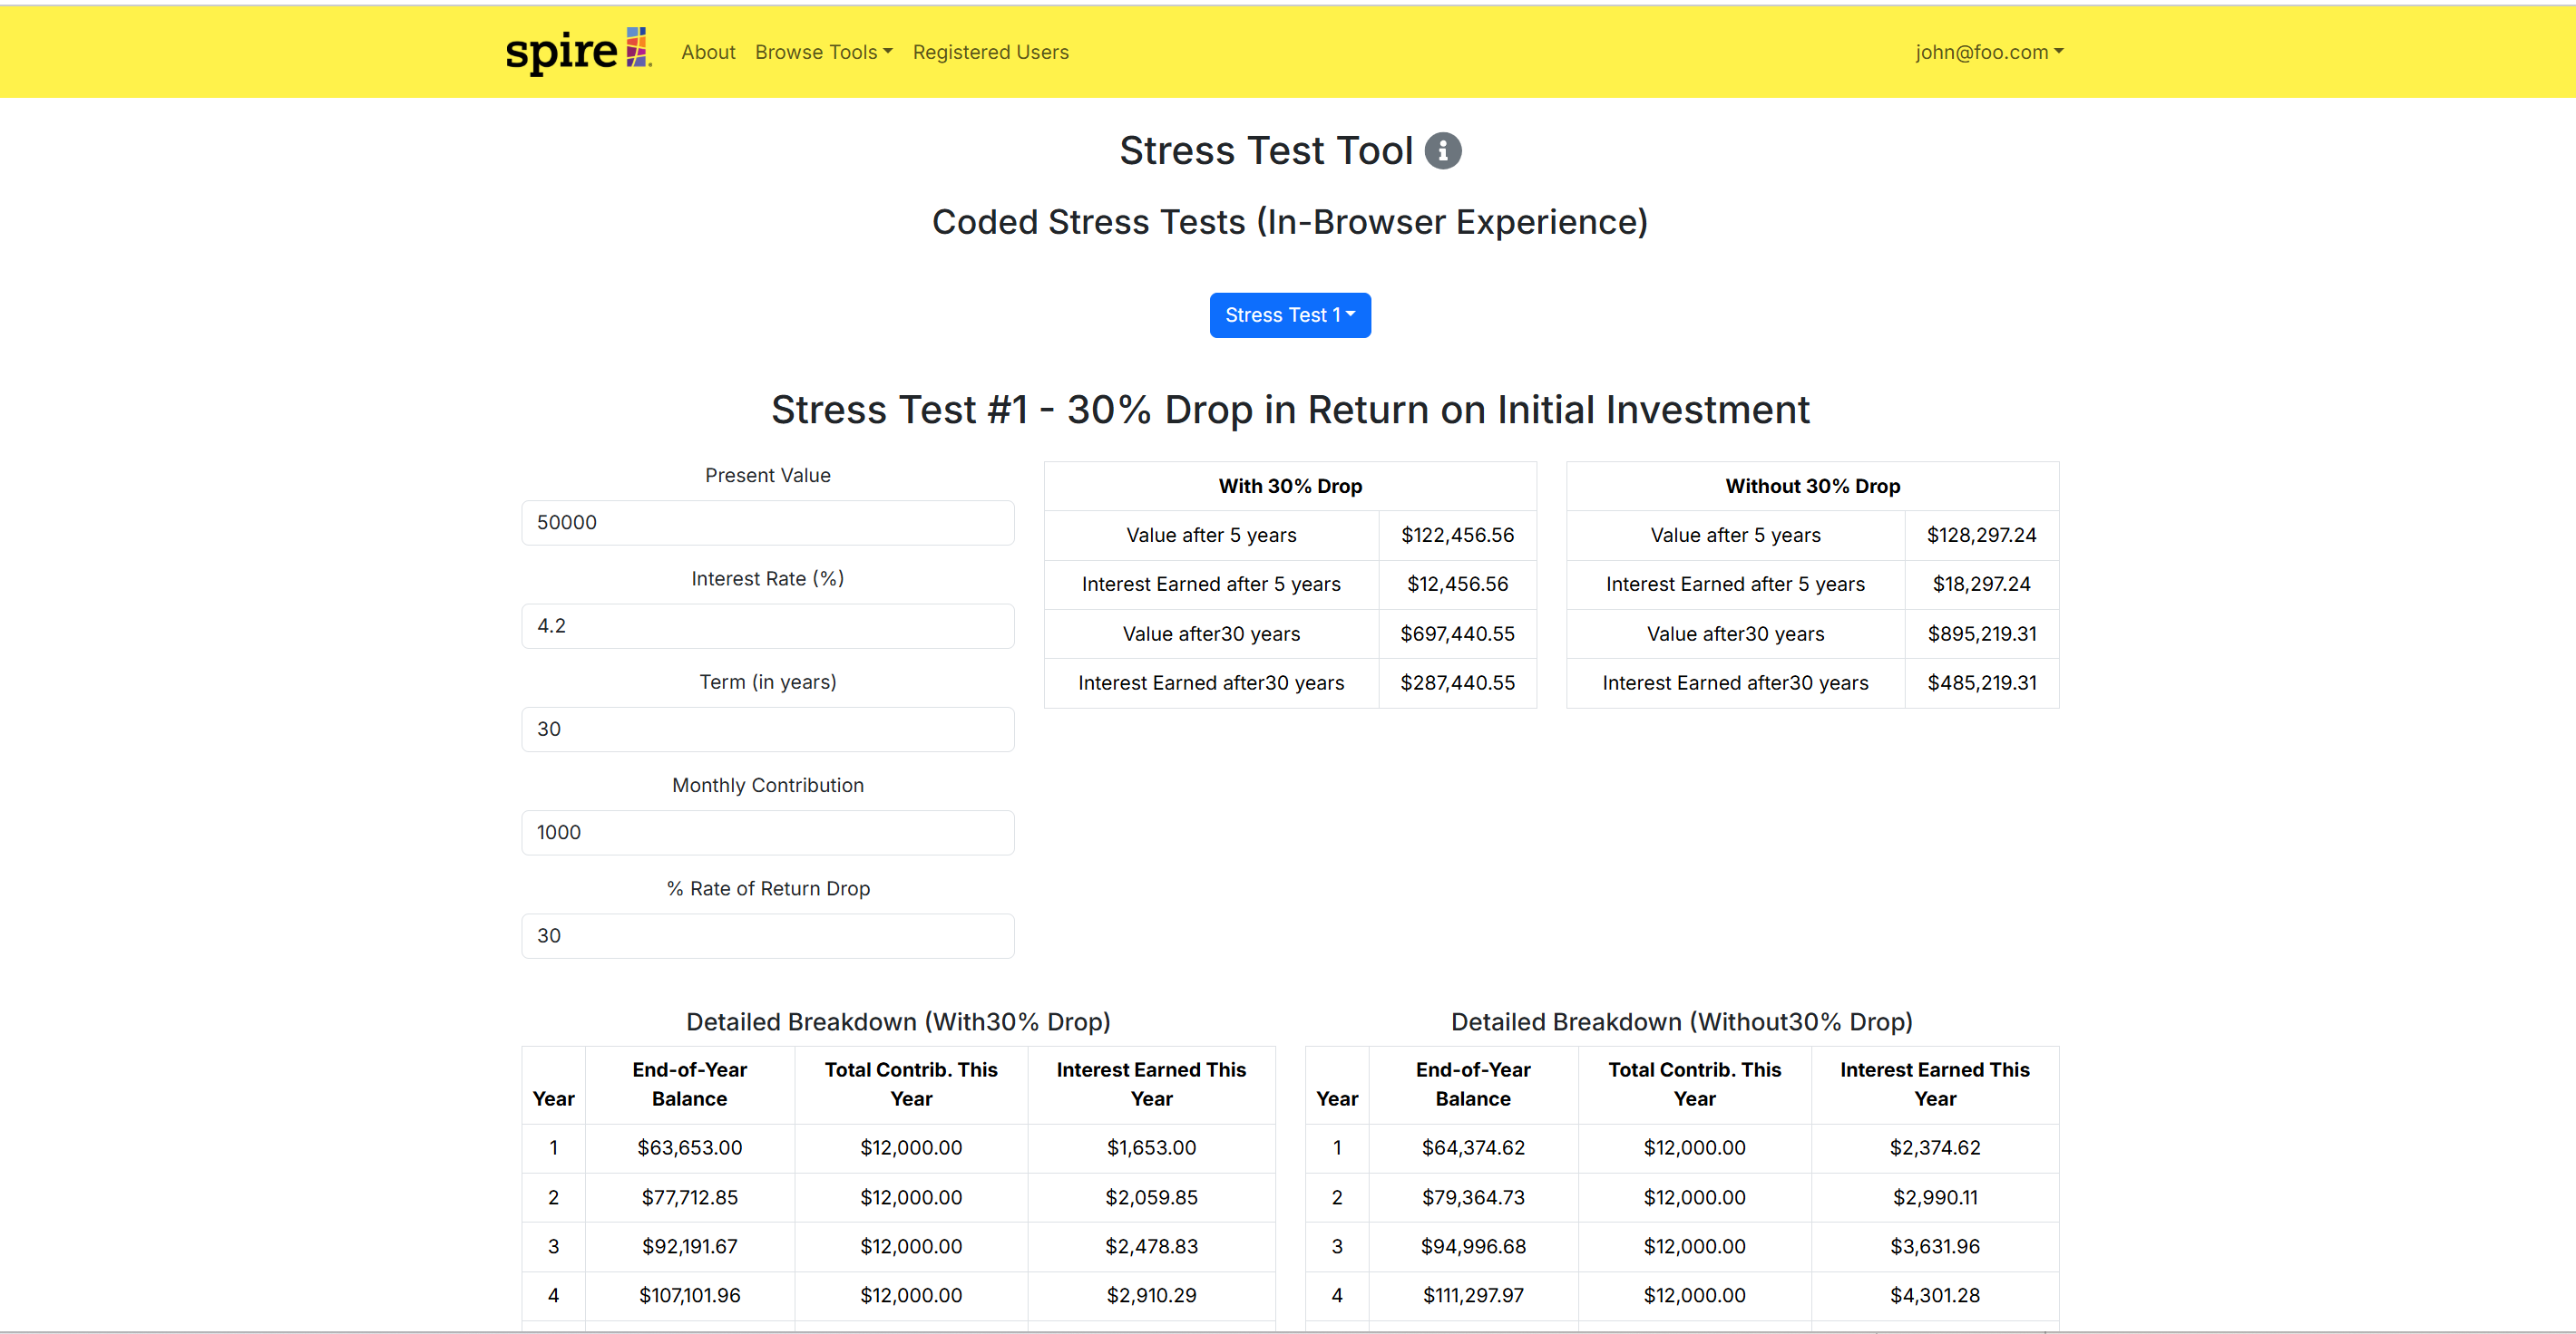Focus the % Rate of Return Drop input
Viewport: 2576px width, 1334px height.
point(768,936)
